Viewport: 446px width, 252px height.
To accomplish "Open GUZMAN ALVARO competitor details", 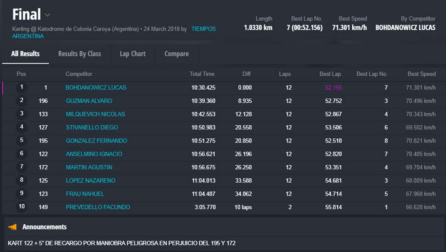I will pos(89,101).
